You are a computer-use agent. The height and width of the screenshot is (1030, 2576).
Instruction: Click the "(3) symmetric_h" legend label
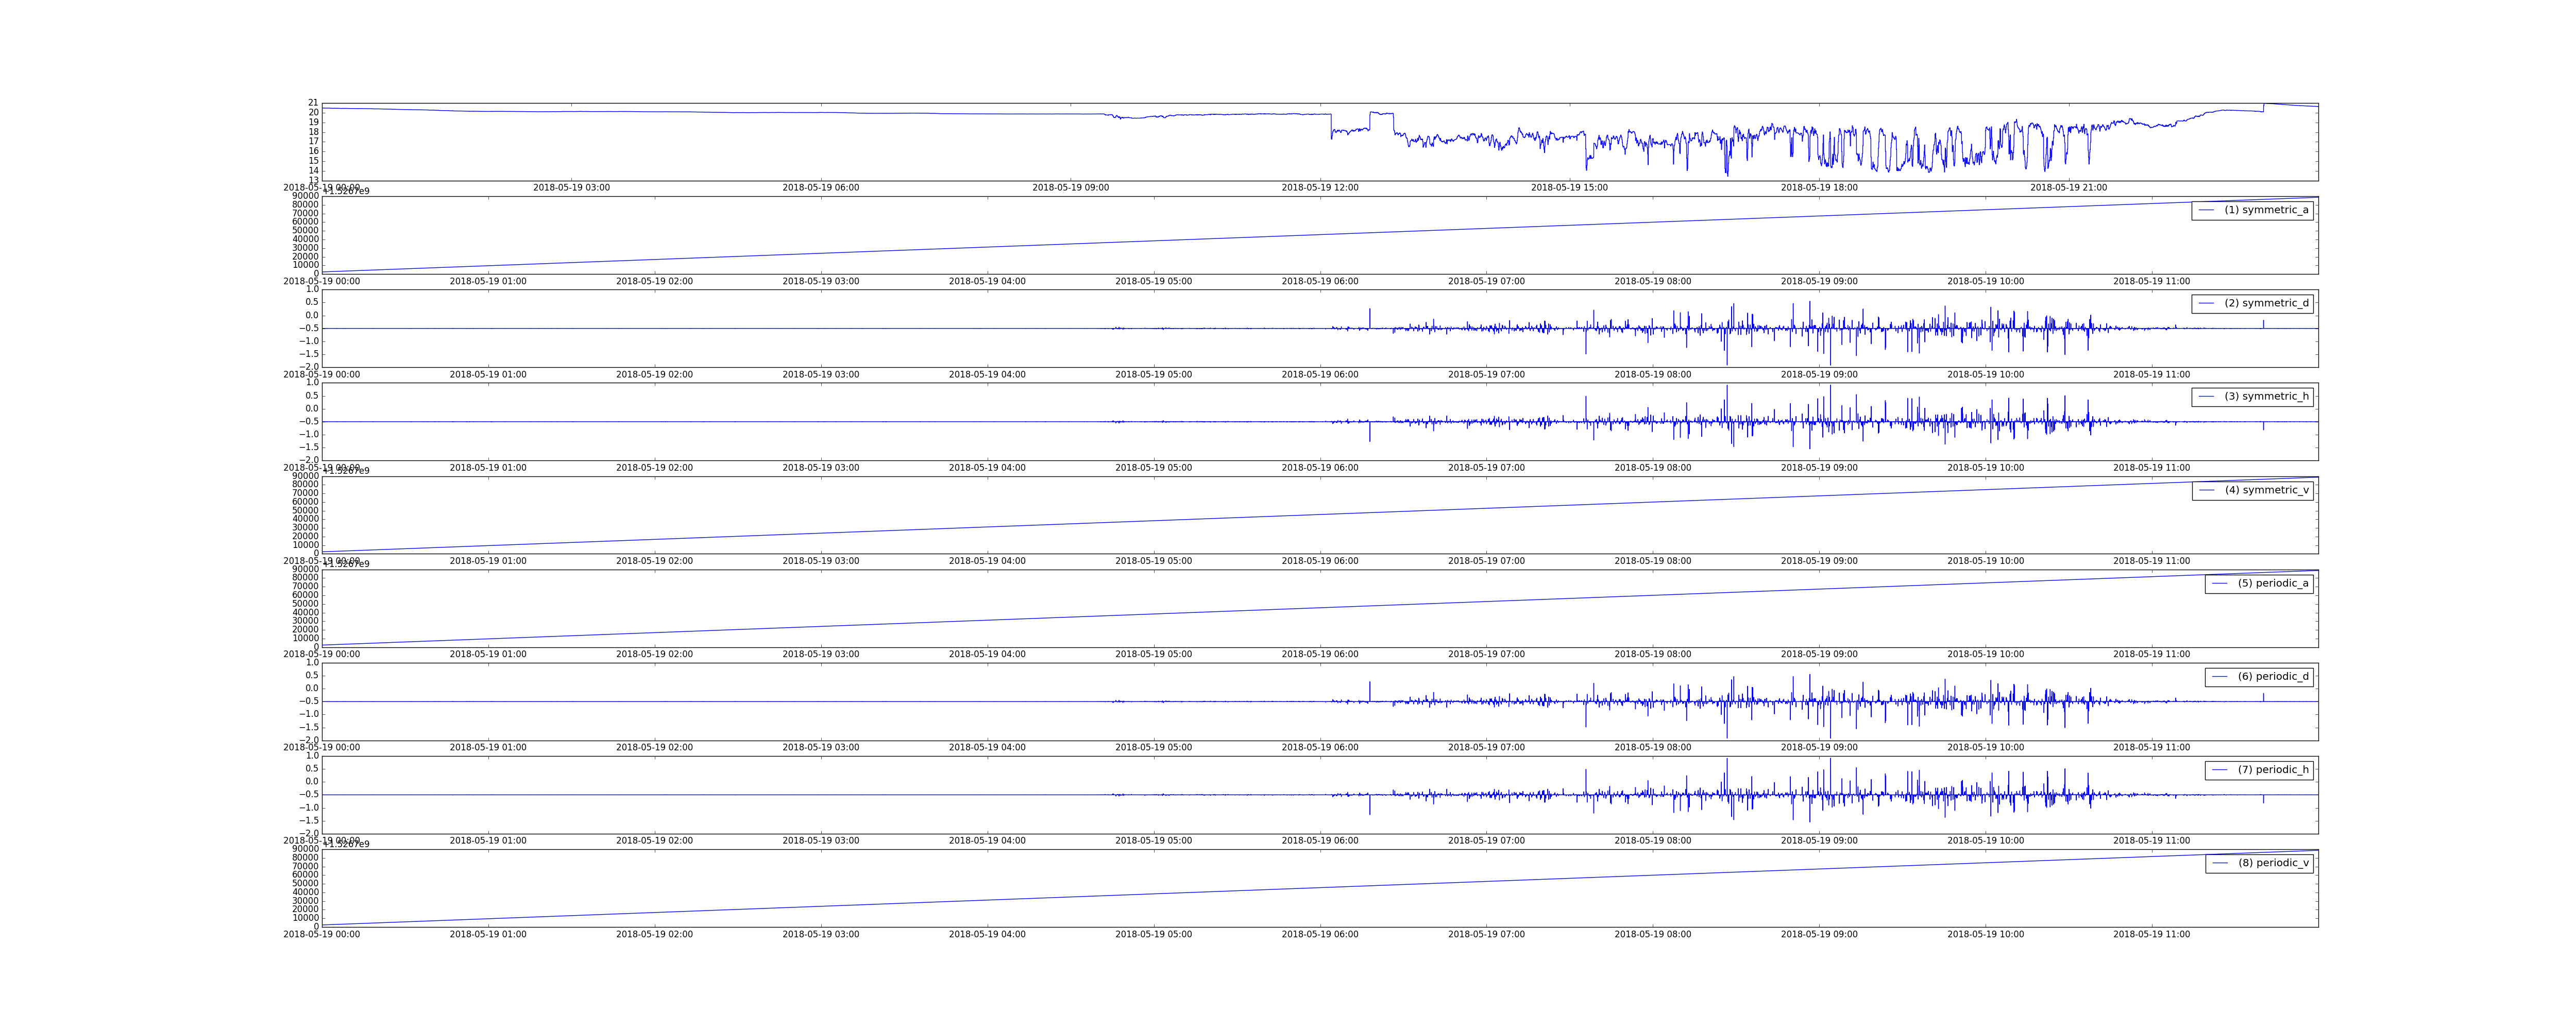[2266, 396]
